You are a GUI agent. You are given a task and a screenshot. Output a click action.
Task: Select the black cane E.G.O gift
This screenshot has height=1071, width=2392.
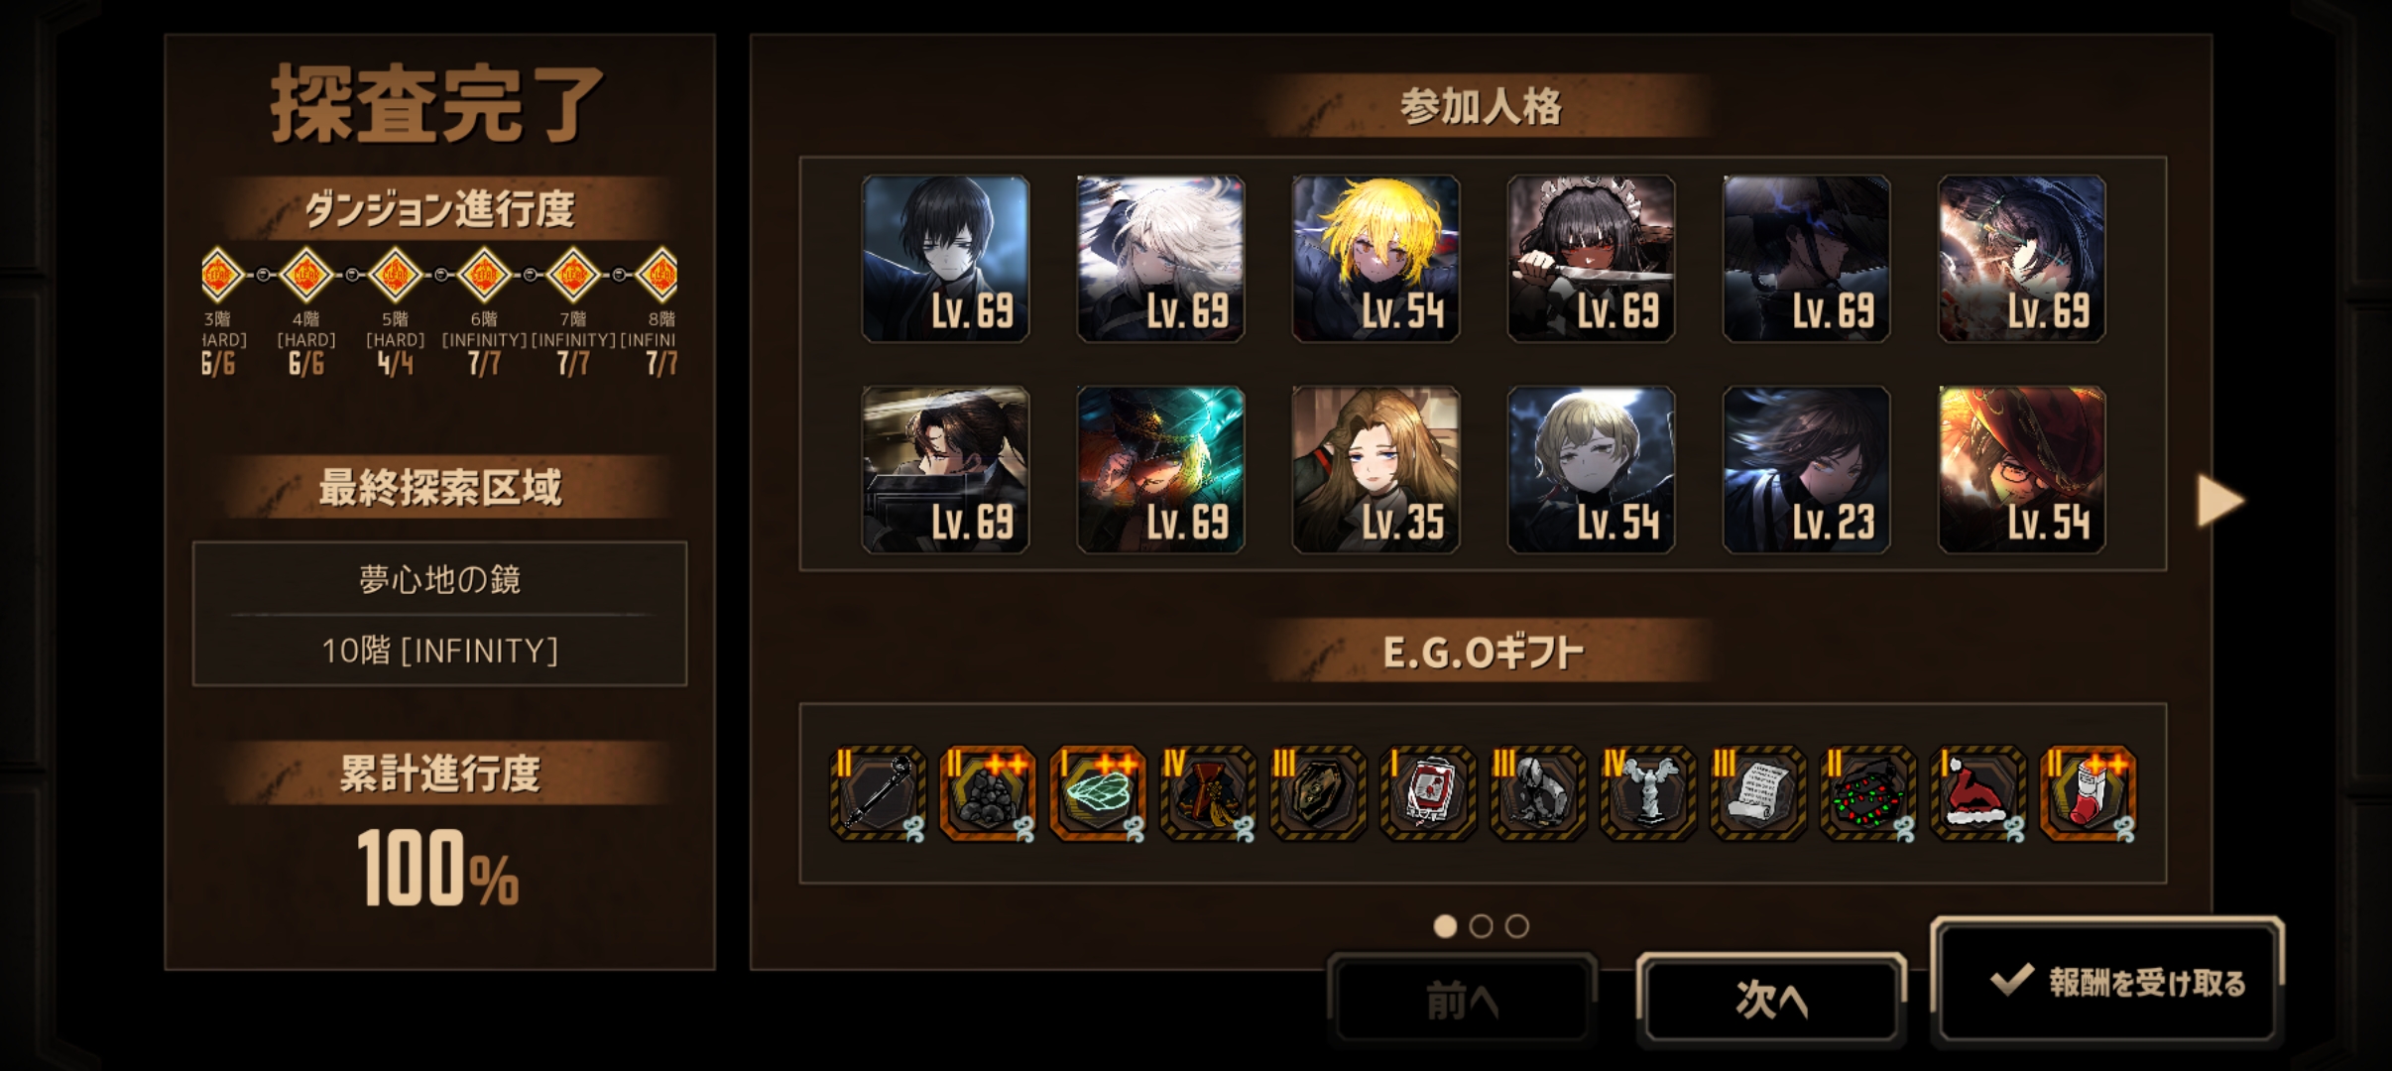pyautogui.click(x=877, y=793)
